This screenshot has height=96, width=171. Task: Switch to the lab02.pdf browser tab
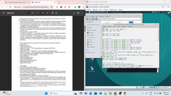(x=43, y=2)
